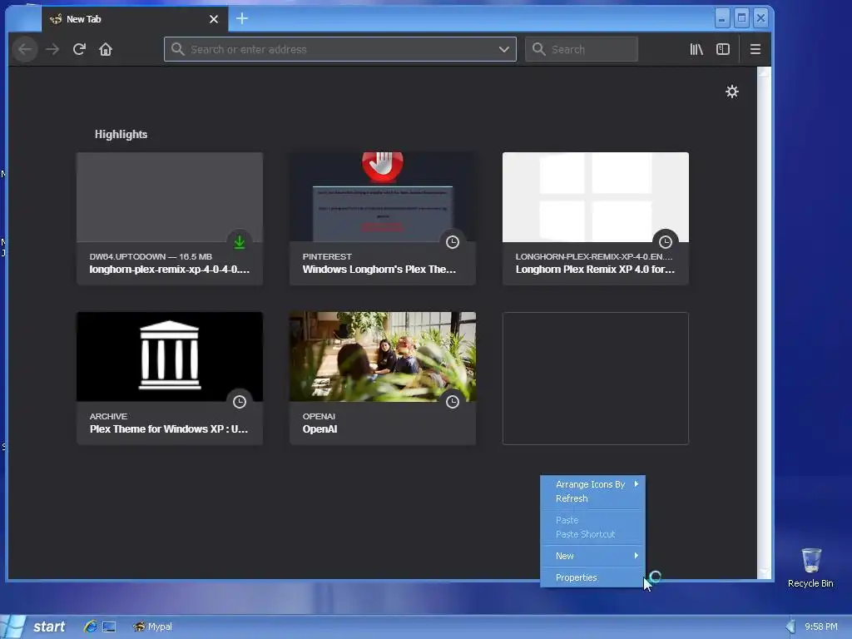Open the DW64.UPTODOWN download highlight card
The width and height of the screenshot is (852, 639).
pos(170,219)
